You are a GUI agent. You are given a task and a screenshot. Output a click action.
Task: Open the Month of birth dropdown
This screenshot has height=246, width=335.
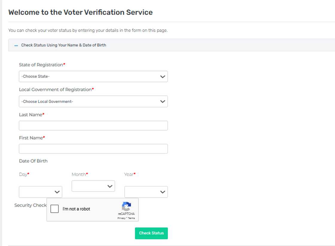pyautogui.click(x=93, y=186)
